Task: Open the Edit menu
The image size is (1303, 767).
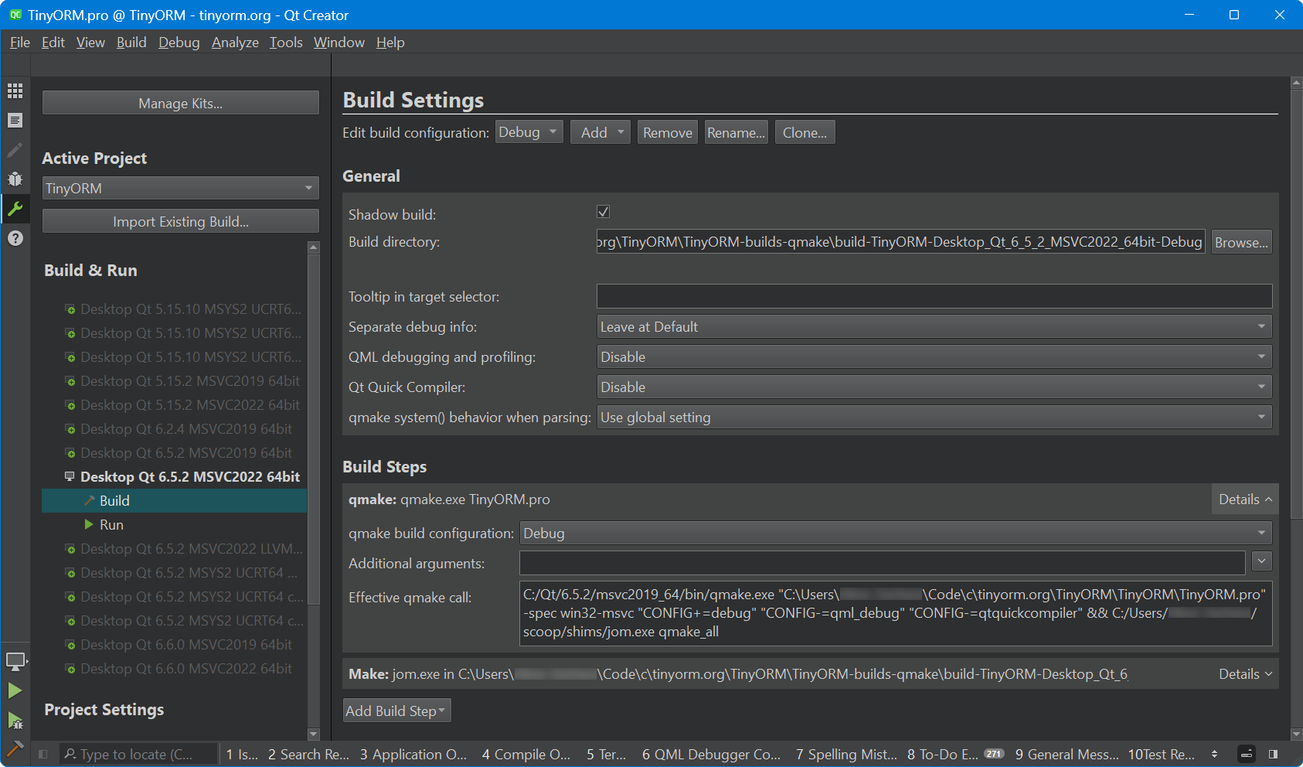Action: [x=53, y=43]
